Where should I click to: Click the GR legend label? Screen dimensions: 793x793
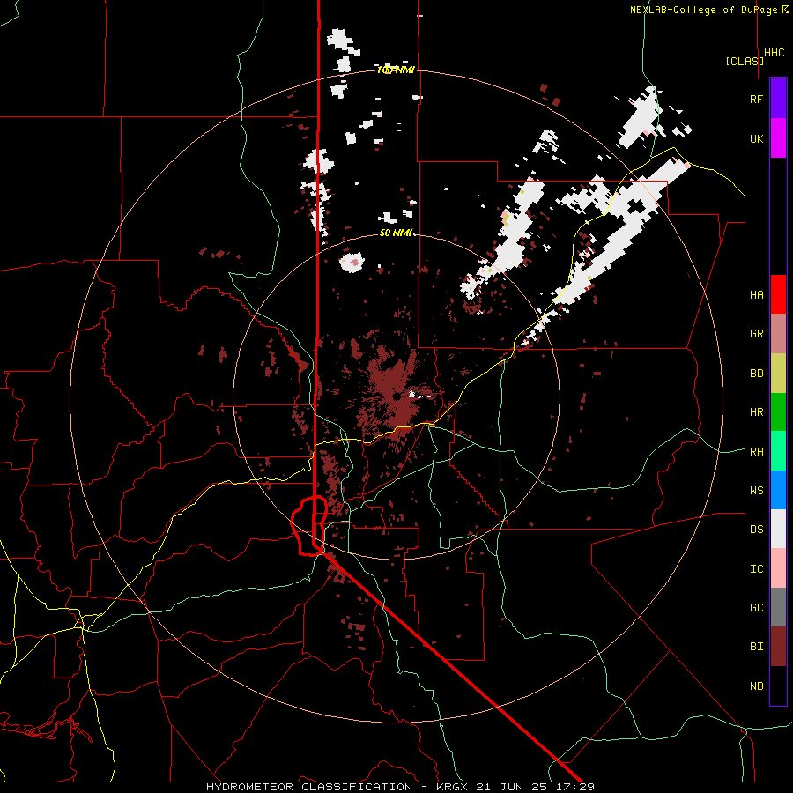tap(756, 334)
